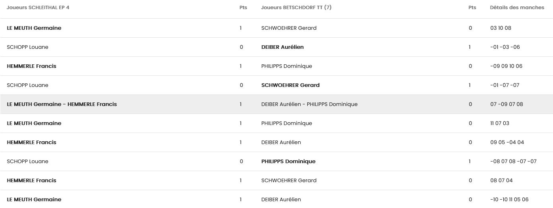The height and width of the screenshot is (208, 553).
Task: Click the "Joueurs SCHLEITHAL EP 4" column header
Action: click(x=38, y=8)
